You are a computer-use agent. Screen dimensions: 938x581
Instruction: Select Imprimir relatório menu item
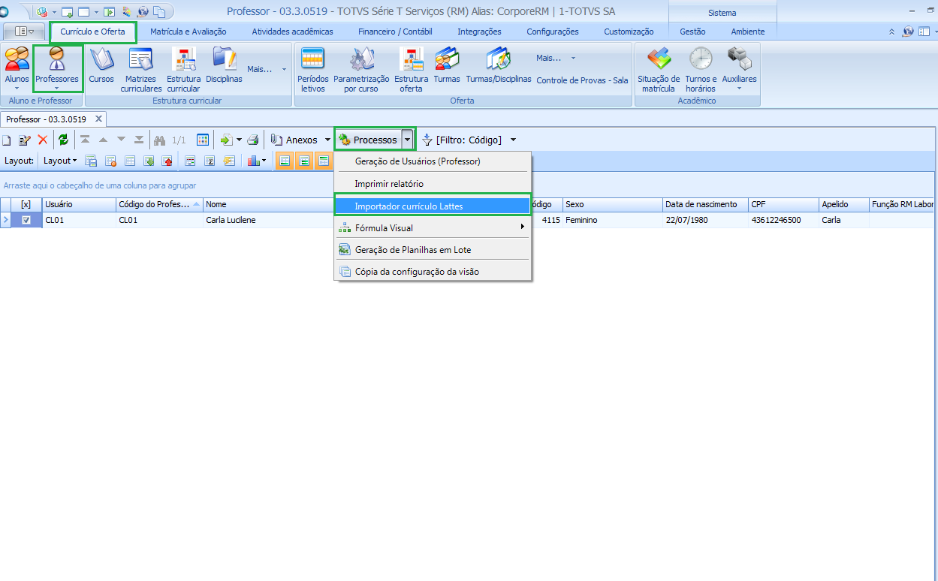pyautogui.click(x=432, y=184)
